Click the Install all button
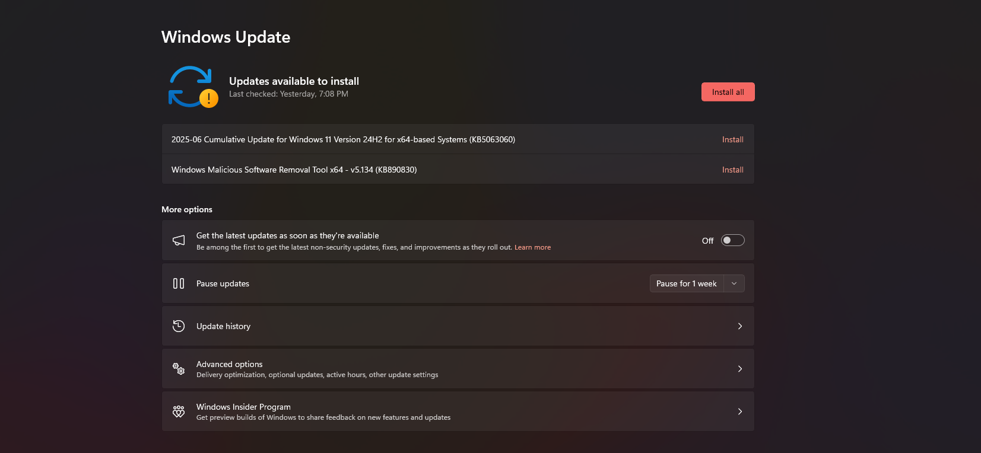The height and width of the screenshot is (453, 981). pos(728,92)
